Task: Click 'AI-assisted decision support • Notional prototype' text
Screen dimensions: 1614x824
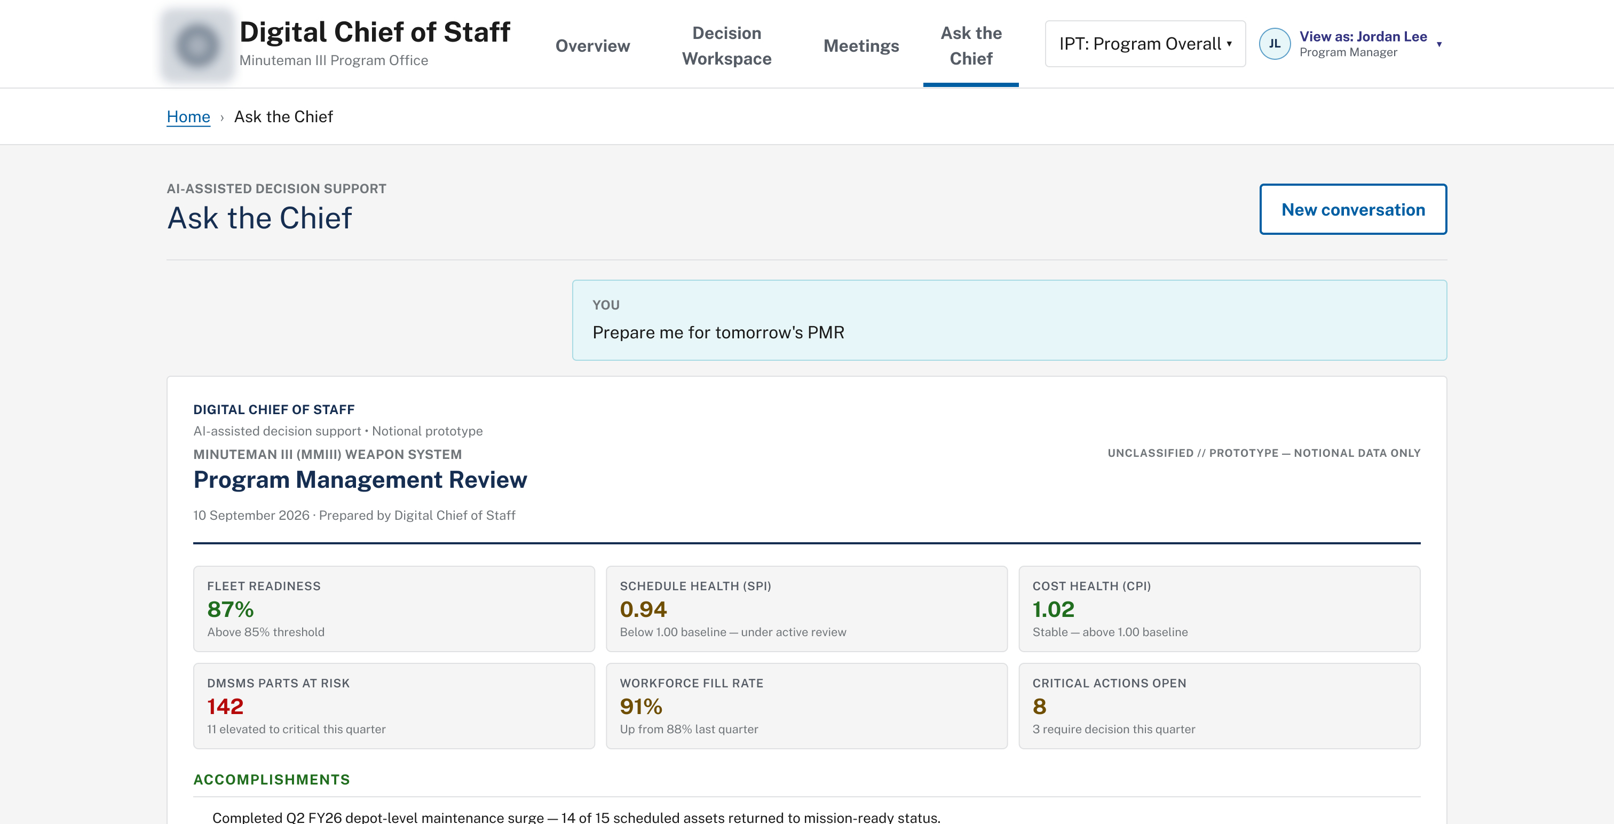Action: (338, 431)
